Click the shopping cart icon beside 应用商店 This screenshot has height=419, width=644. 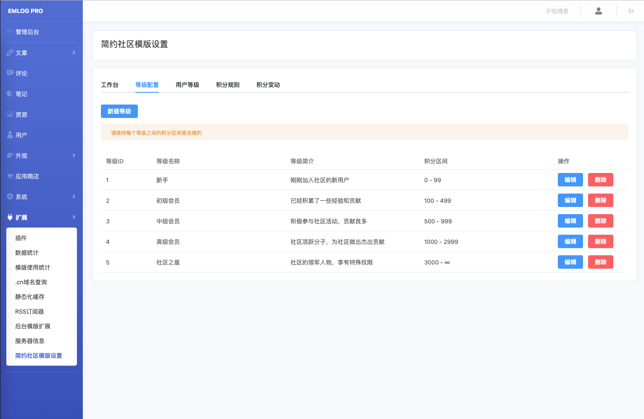coord(10,176)
